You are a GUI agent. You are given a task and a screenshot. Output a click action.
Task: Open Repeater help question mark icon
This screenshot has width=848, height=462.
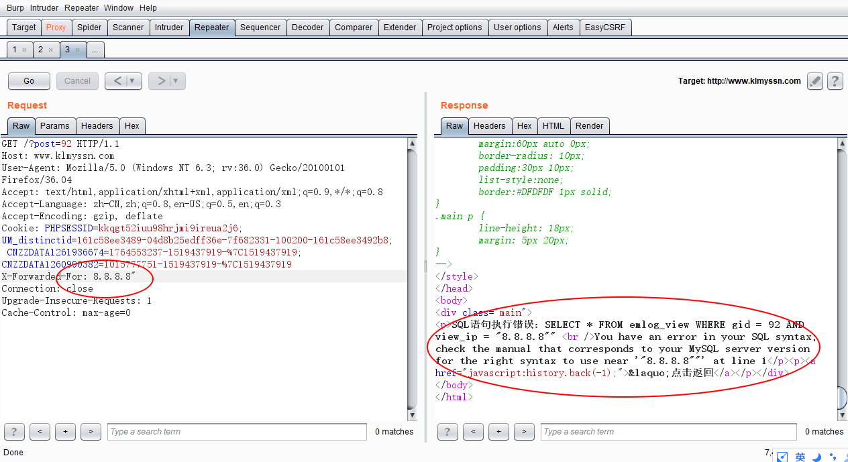[835, 81]
